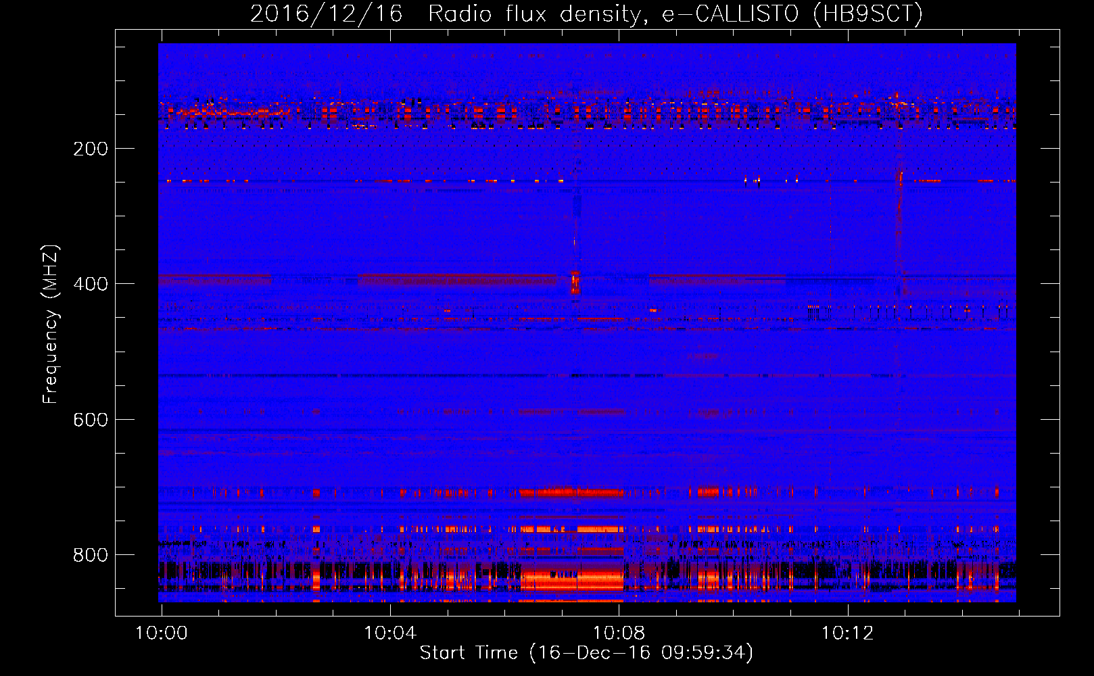The image size is (1094, 676).
Task: Click the 'Frequency (MHZ)' axis label
Action: tap(51, 324)
